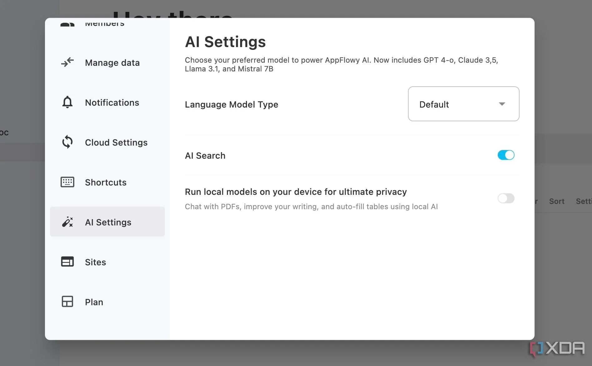Click the Plan layout grid icon
Image resolution: width=592 pixels, height=366 pixels.
(67, 302)
